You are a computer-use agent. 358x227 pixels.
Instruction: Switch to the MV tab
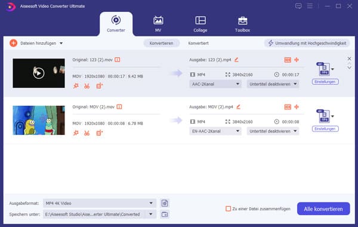(158, 24)
